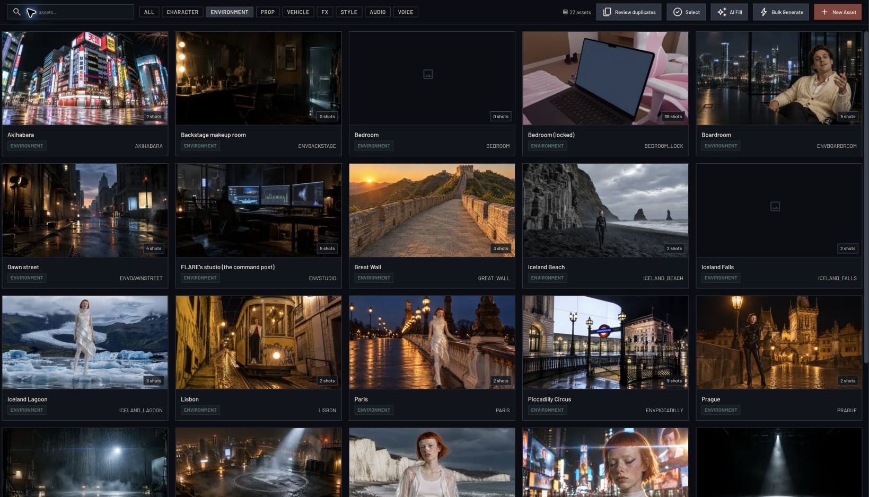The width and height of the screenshot is (869, 497).
Task: Switch to the ALL filter tab
Action: [x=149, y=12]
